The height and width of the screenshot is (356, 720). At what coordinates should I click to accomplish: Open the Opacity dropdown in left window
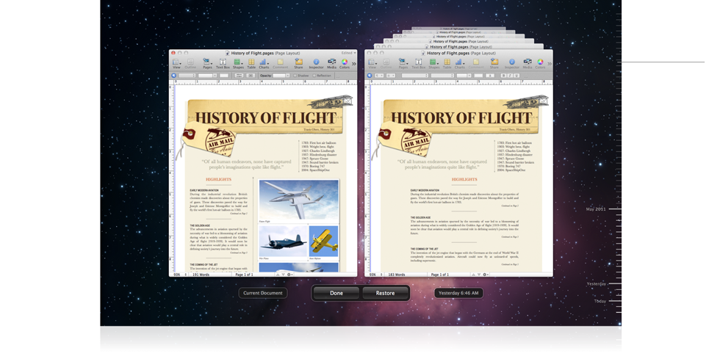281,76
